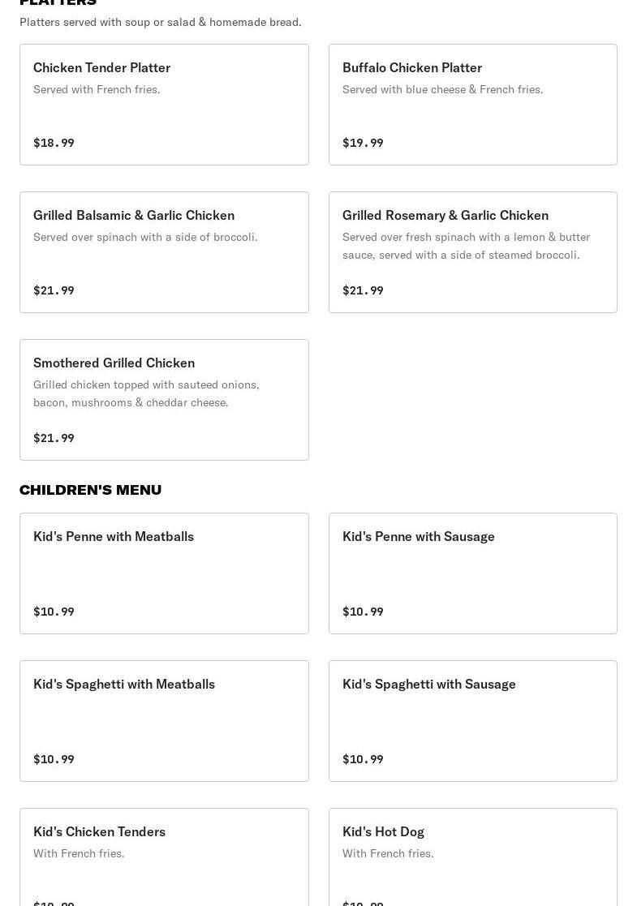Click the platters soup or salad note
The width and height of the screenshot is (637, 906).
coord(160,22)
